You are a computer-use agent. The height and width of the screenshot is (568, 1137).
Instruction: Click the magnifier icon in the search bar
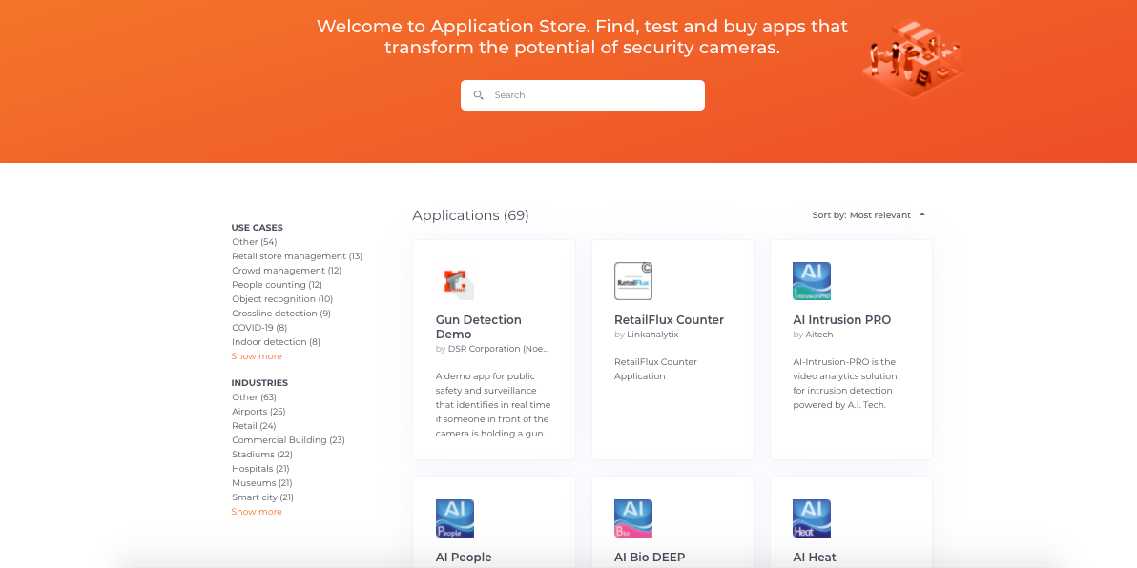[478, 94]
